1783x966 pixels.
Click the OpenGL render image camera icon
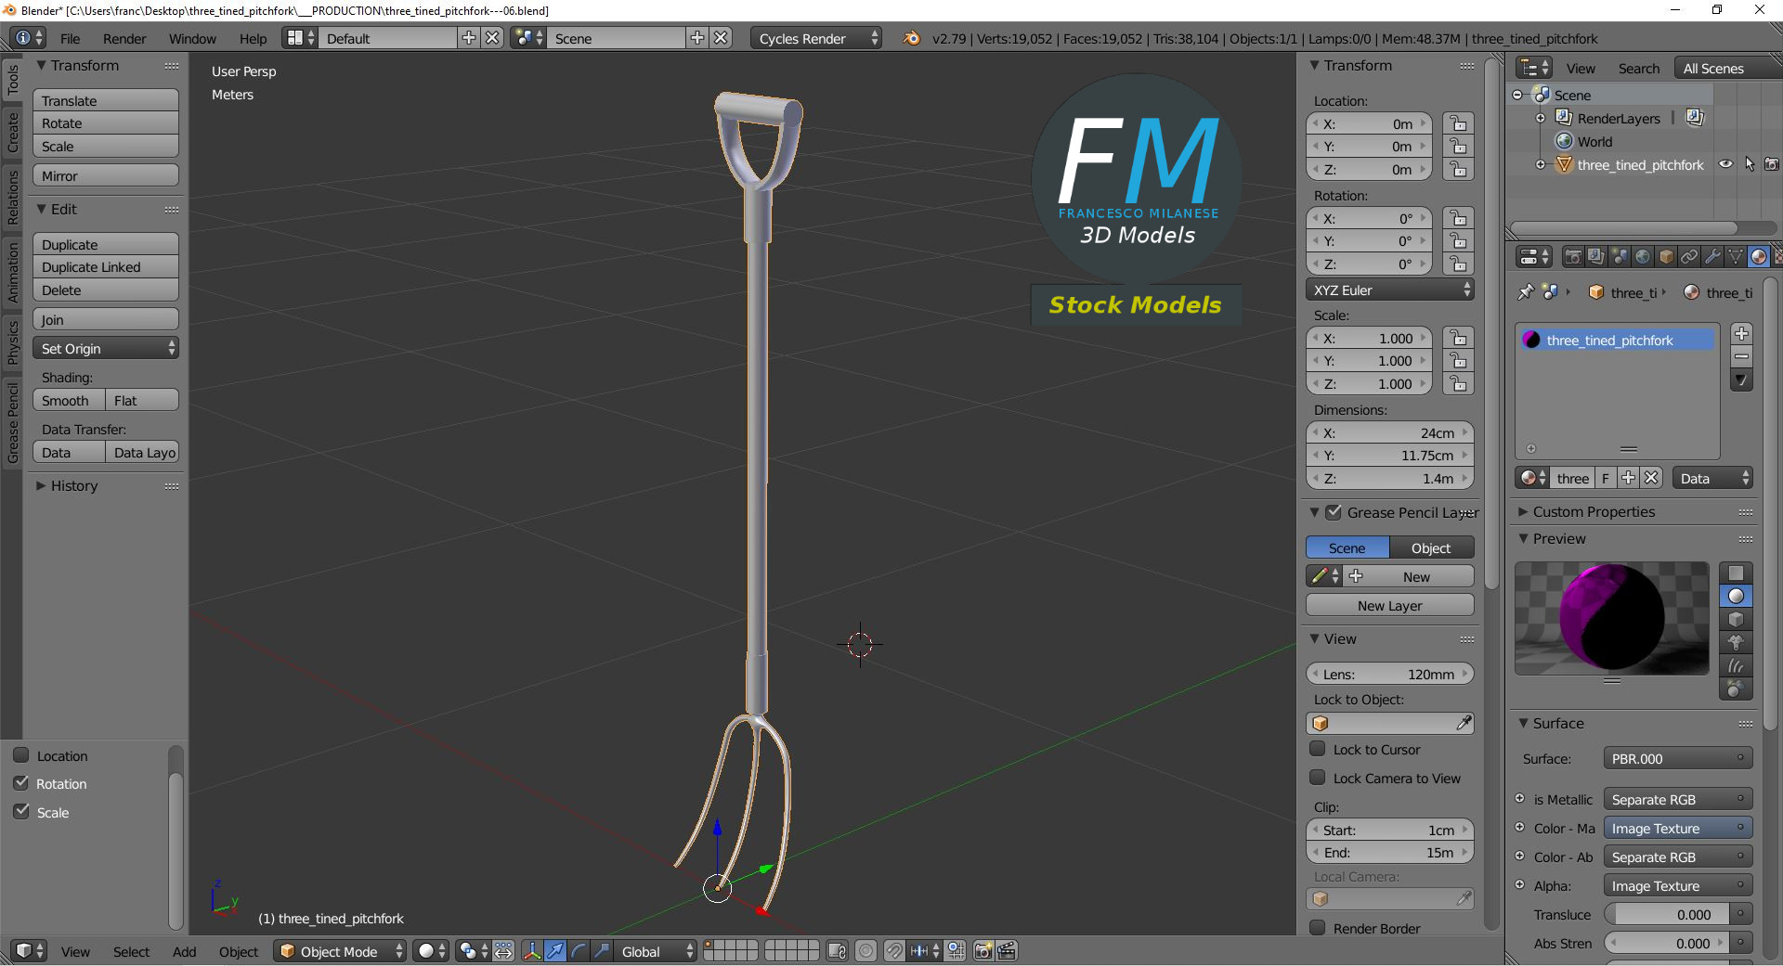pyautogui.click(x=983, y=951)
